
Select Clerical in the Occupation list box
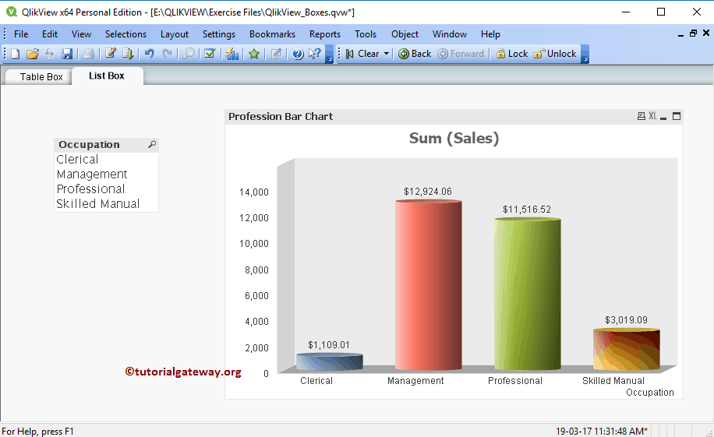click(x=77, y=160)
